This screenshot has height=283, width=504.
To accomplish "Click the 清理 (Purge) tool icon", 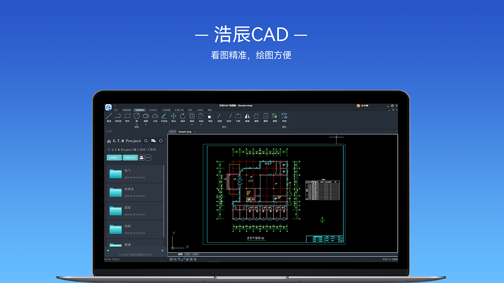I will (275, 116).
